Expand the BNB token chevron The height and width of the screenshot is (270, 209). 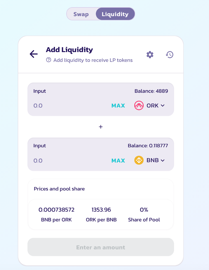pos(163,160)
